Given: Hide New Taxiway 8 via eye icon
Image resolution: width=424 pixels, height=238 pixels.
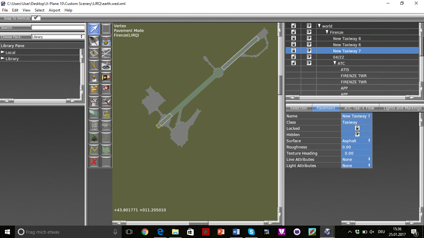Looking at the screenshot, I should click(x=309, y=38).
